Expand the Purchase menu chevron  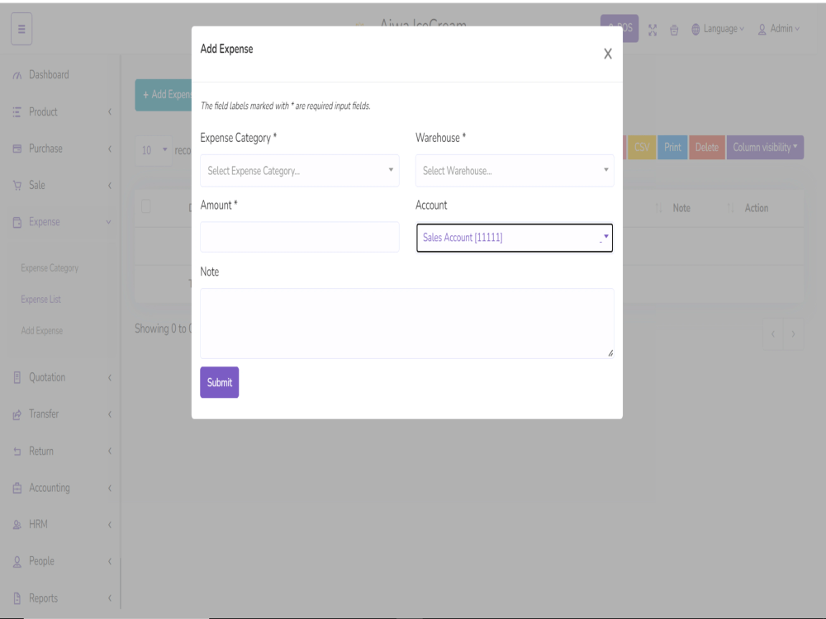110,149
